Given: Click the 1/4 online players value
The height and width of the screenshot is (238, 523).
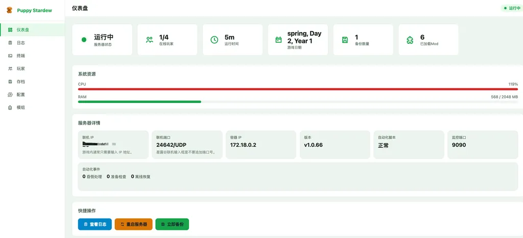Looking at the screenshot, I should pos(164,37).
